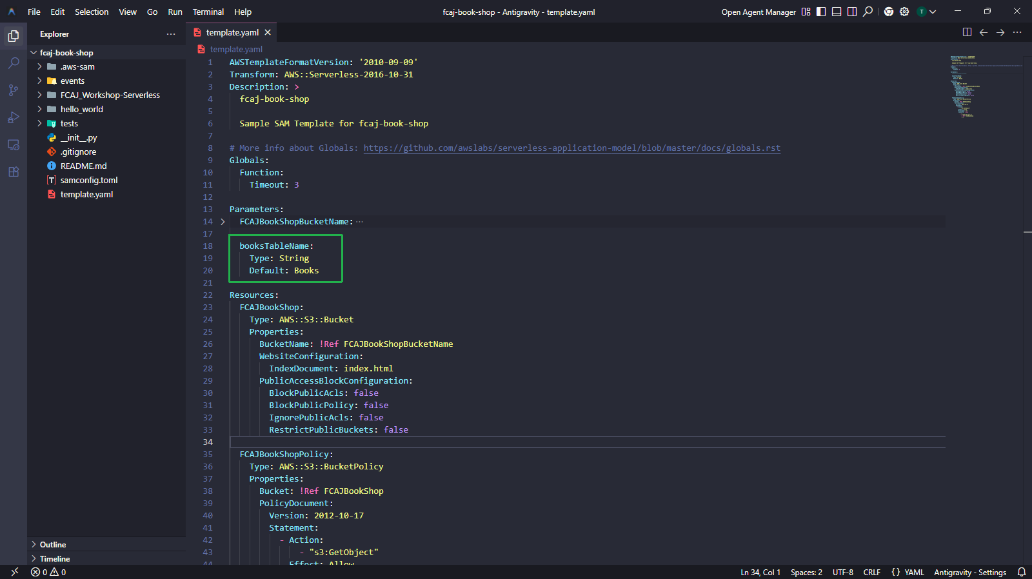Expand the FCAJ_Workshop-Serverless folder
This screenshot has width=1032, height=579.
click(x=40, y=95)
